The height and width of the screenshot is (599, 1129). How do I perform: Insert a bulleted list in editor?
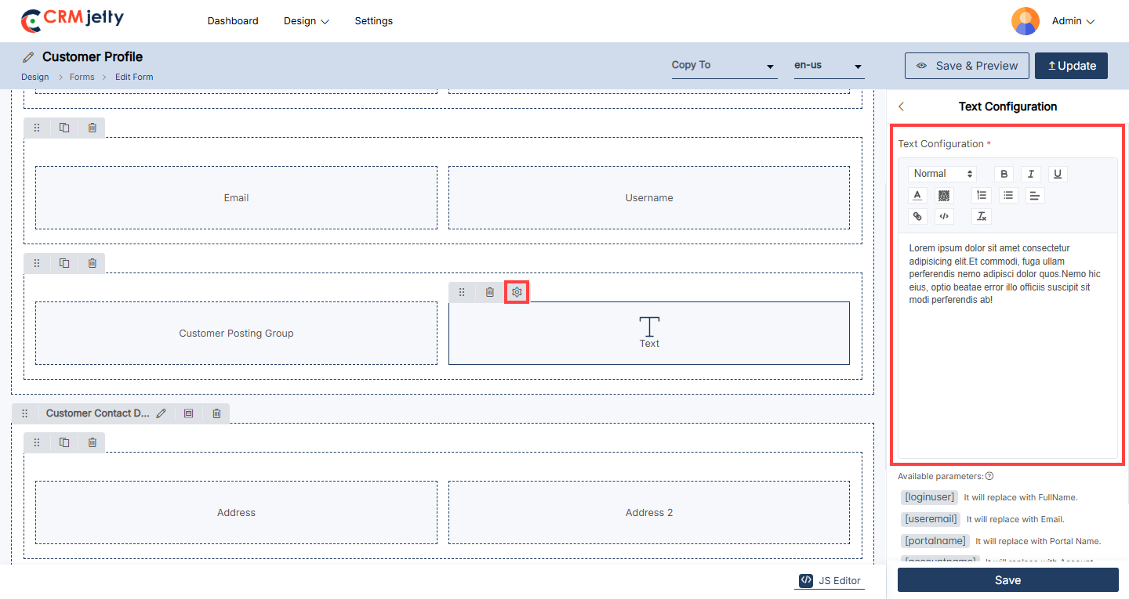click(x=1009, y=195)
